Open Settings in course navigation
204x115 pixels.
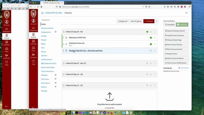tap(44, 91)
